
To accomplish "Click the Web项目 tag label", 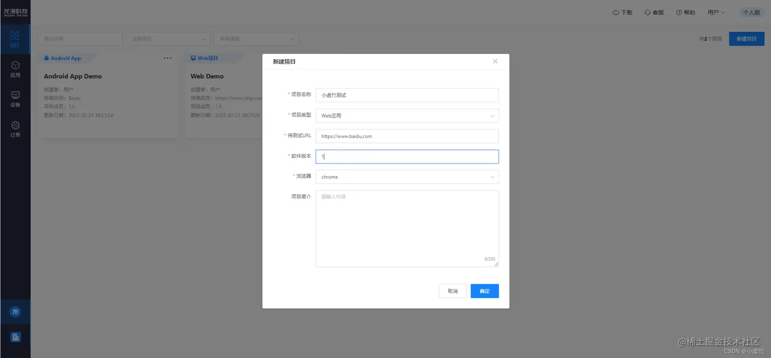I will point(208,58).
